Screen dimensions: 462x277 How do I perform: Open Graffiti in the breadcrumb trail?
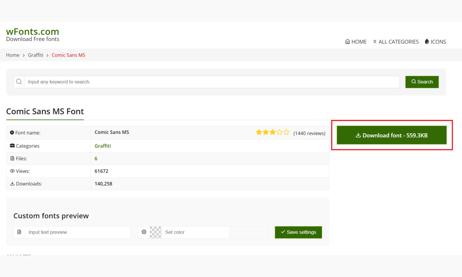click(35, 55)
